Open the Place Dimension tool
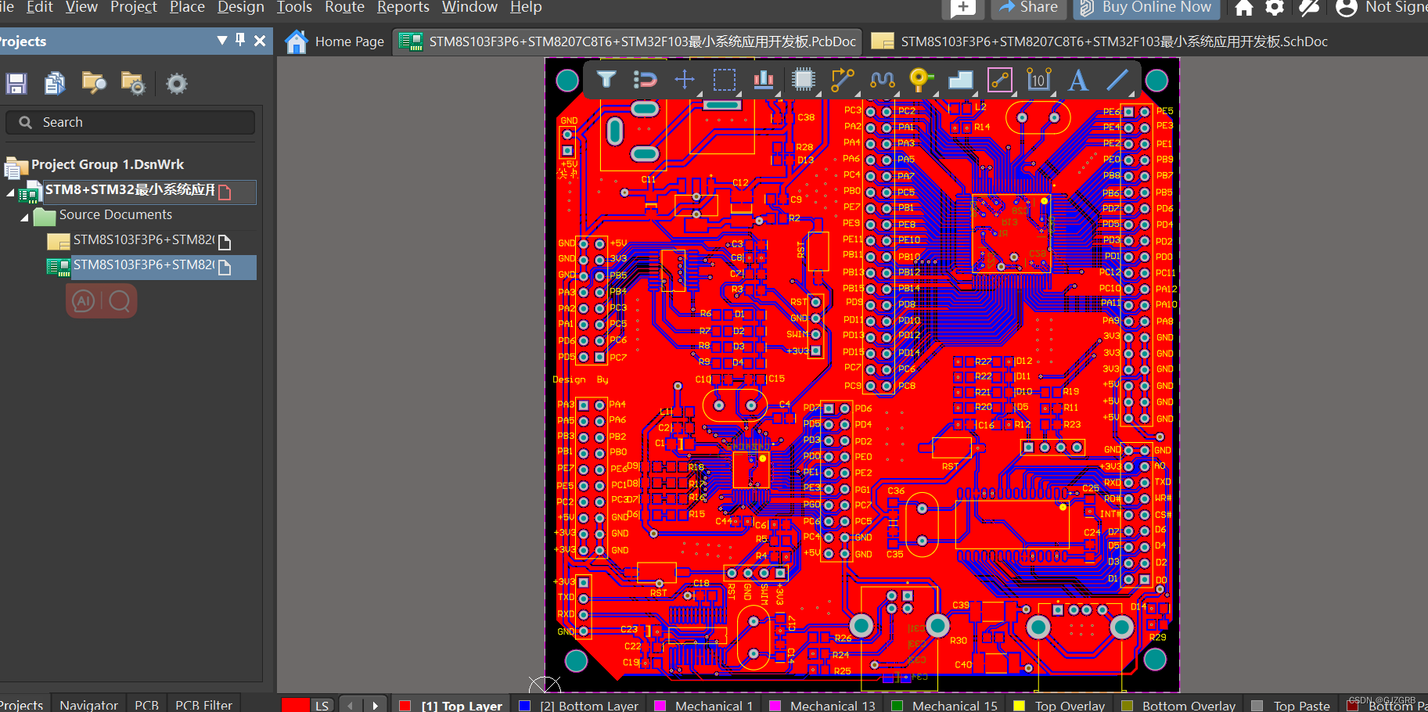1428x712 pixels. (x=1038, y=80)
